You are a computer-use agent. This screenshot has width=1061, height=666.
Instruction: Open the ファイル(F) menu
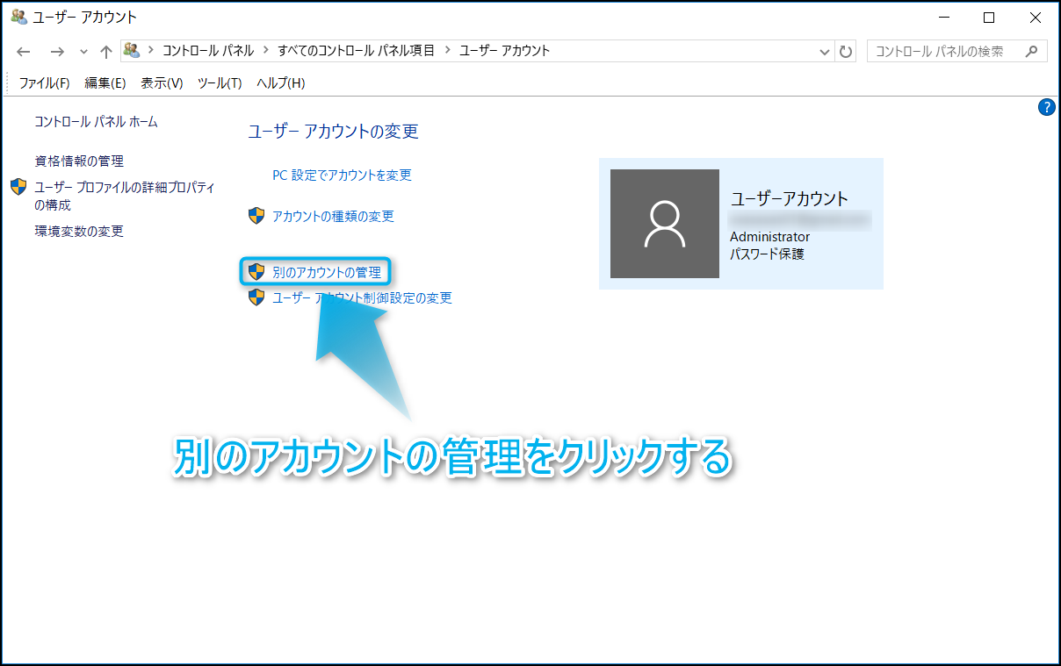(44, 82)
